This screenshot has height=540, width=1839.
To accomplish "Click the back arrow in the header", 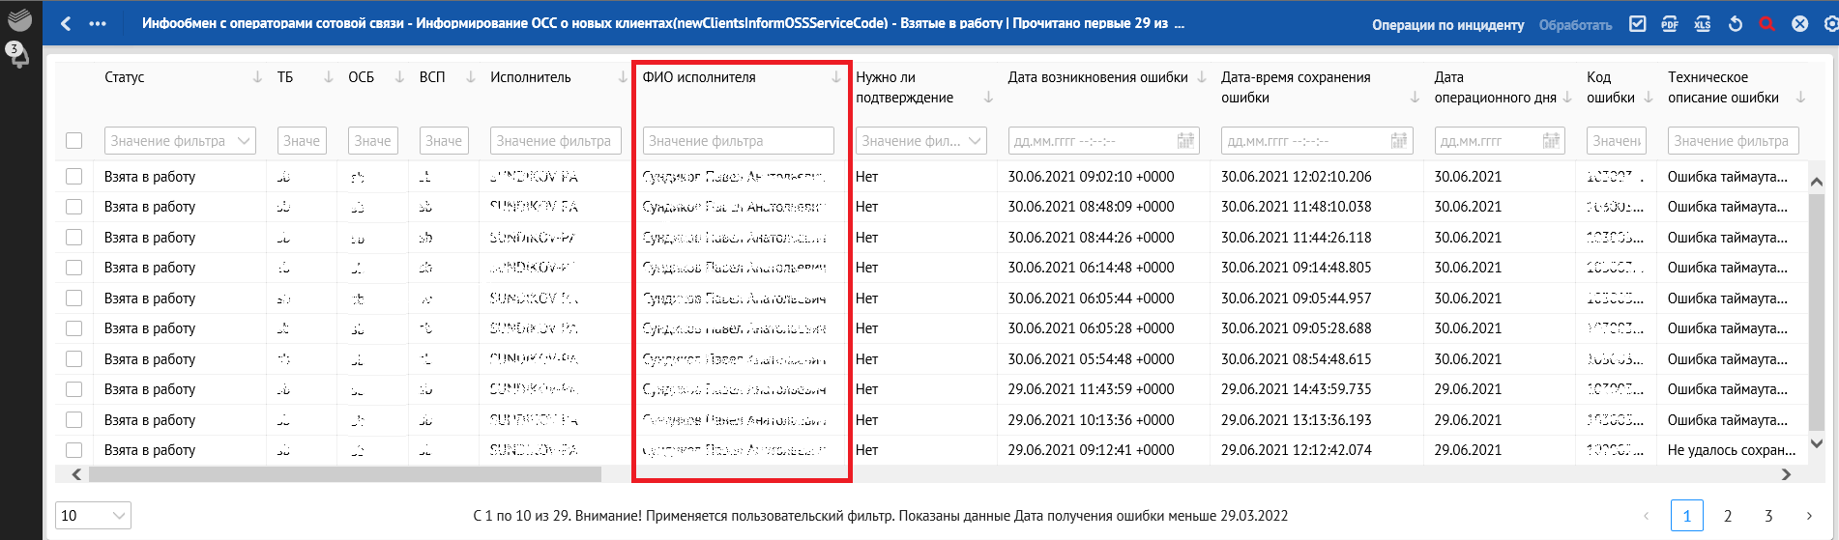I will tap(66, 24).
